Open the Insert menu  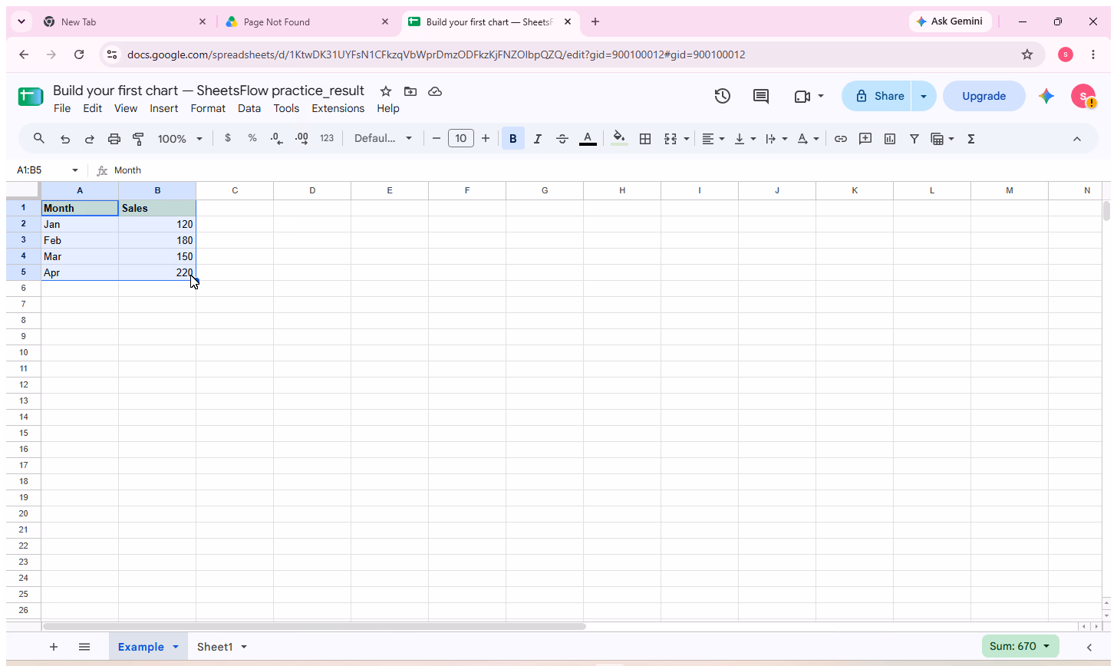[x=163, y=108]
